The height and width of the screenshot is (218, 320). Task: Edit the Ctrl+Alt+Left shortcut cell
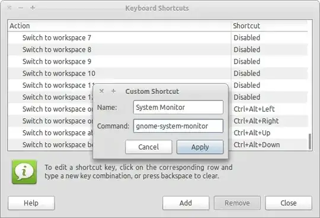(270, 109)
